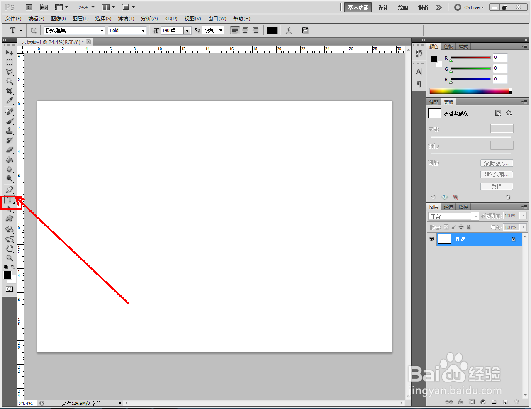The height and width of the screenshot is (409, 531).
Task: Select the 3D Camera Rotate tool
Action: [10, 239]
